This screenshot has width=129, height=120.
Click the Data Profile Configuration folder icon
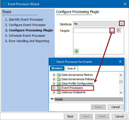[59, 83]
